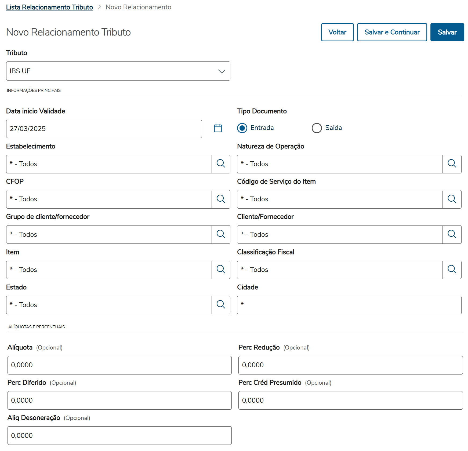Expand the Tributo dropdown showing IBS UF
The image size is (468, 451).
118,71
